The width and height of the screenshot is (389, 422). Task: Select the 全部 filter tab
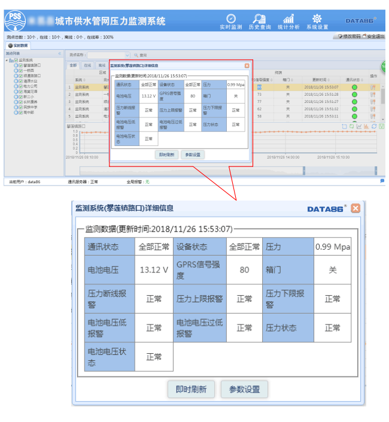click(x=73, y=65)
